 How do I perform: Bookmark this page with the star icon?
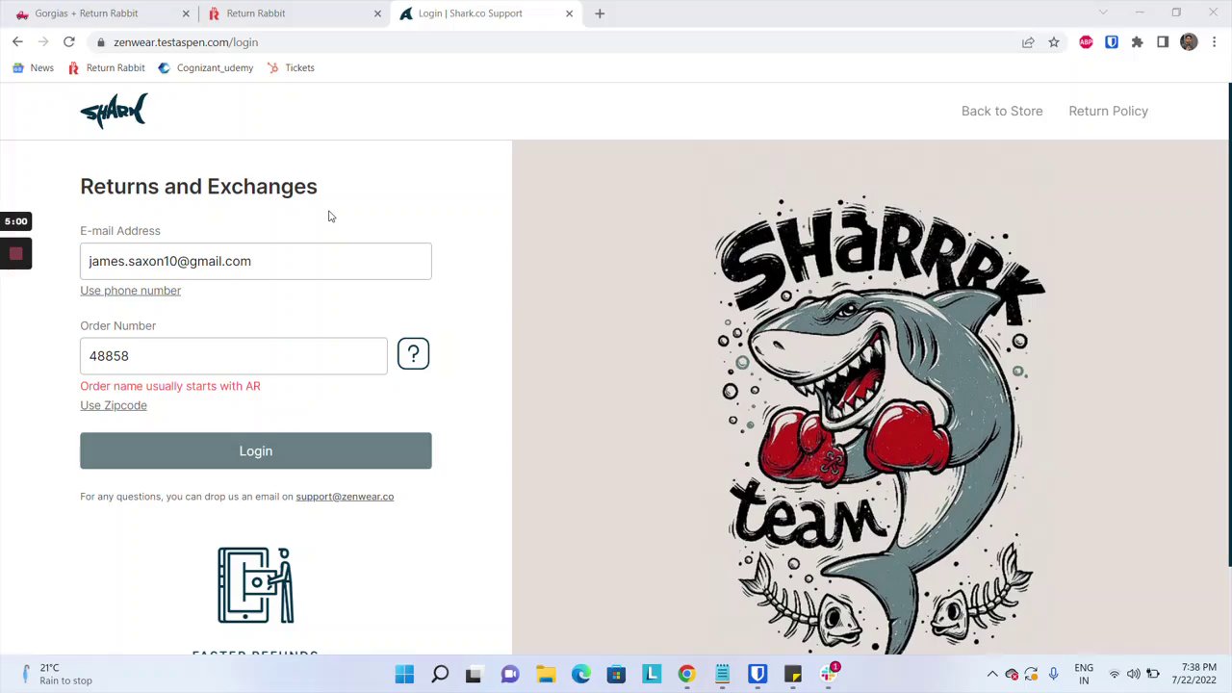(x=1054, y=42)
